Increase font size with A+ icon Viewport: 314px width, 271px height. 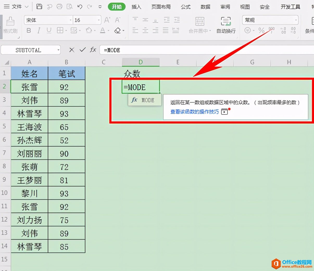point(107,20)
